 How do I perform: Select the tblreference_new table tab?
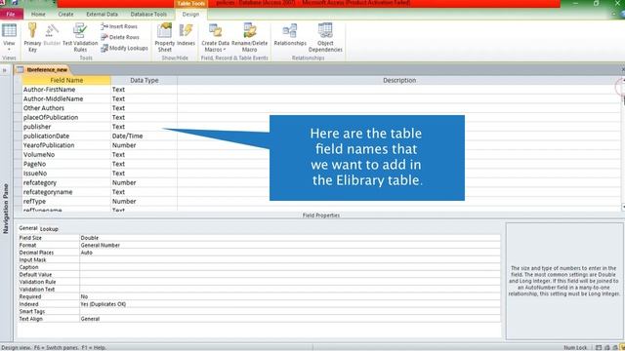[x=43, y=69]
